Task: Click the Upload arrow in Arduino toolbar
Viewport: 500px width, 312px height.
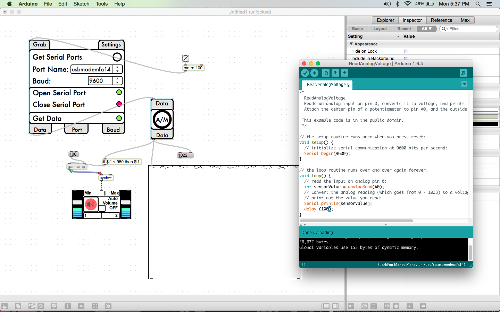Action: (x=314, y=73)
